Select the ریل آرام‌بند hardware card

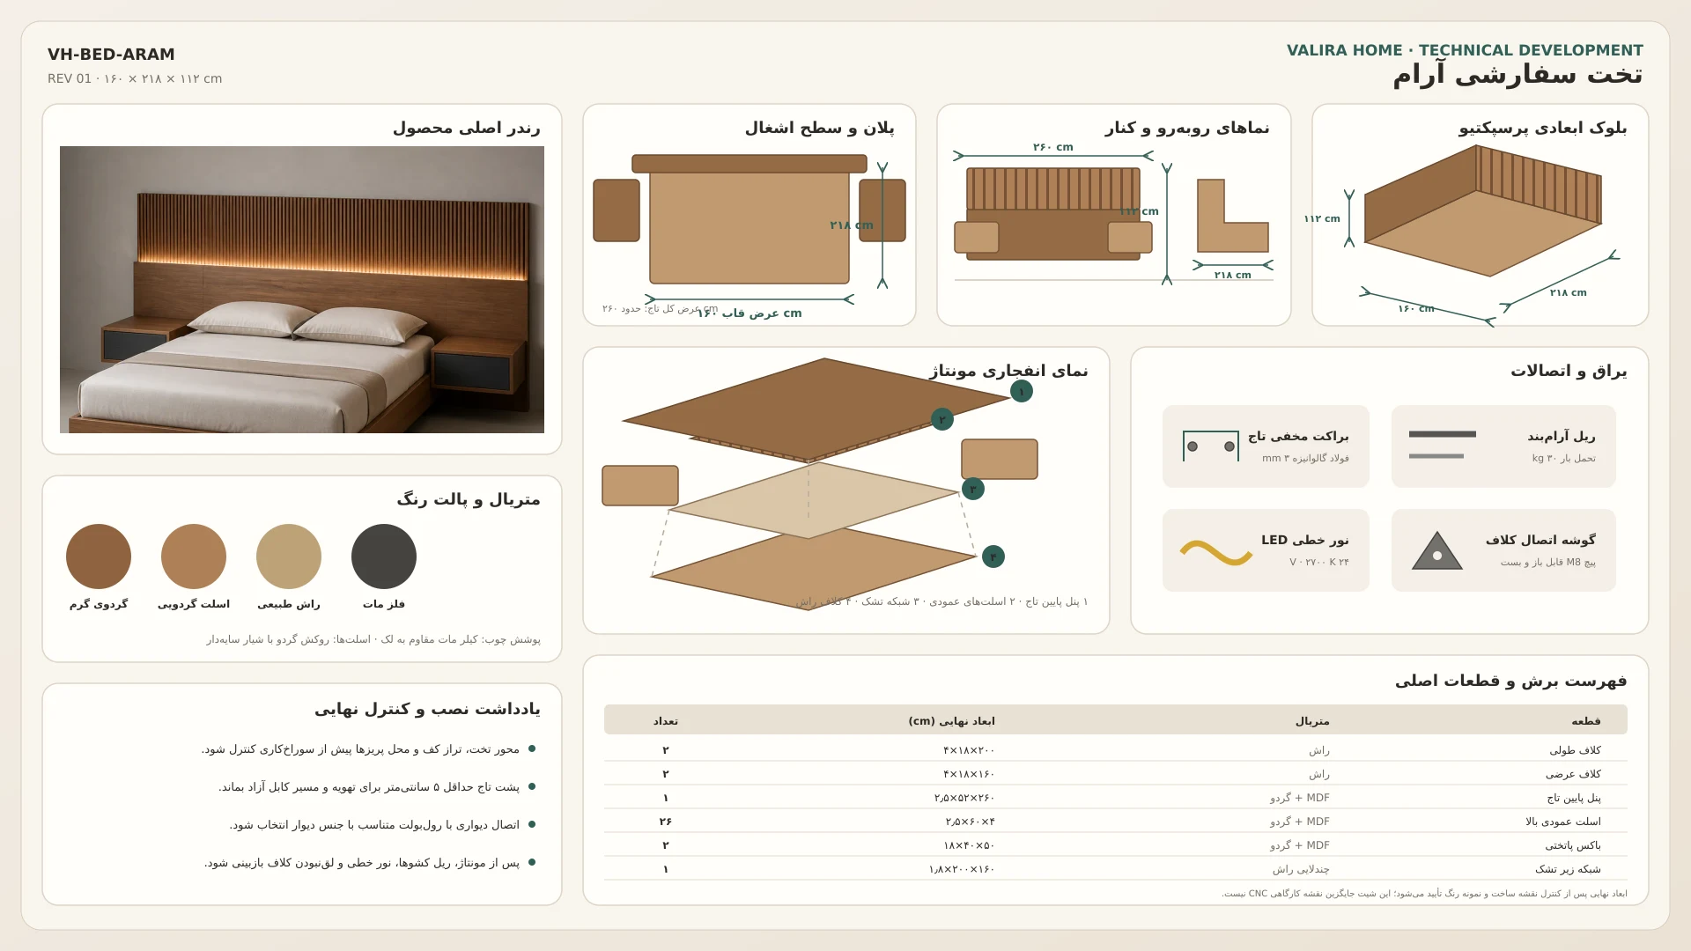tap(1503, 446)
